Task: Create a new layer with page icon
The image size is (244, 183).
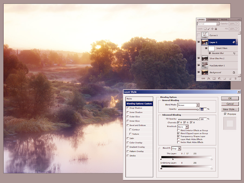Action: coord(230,79)
